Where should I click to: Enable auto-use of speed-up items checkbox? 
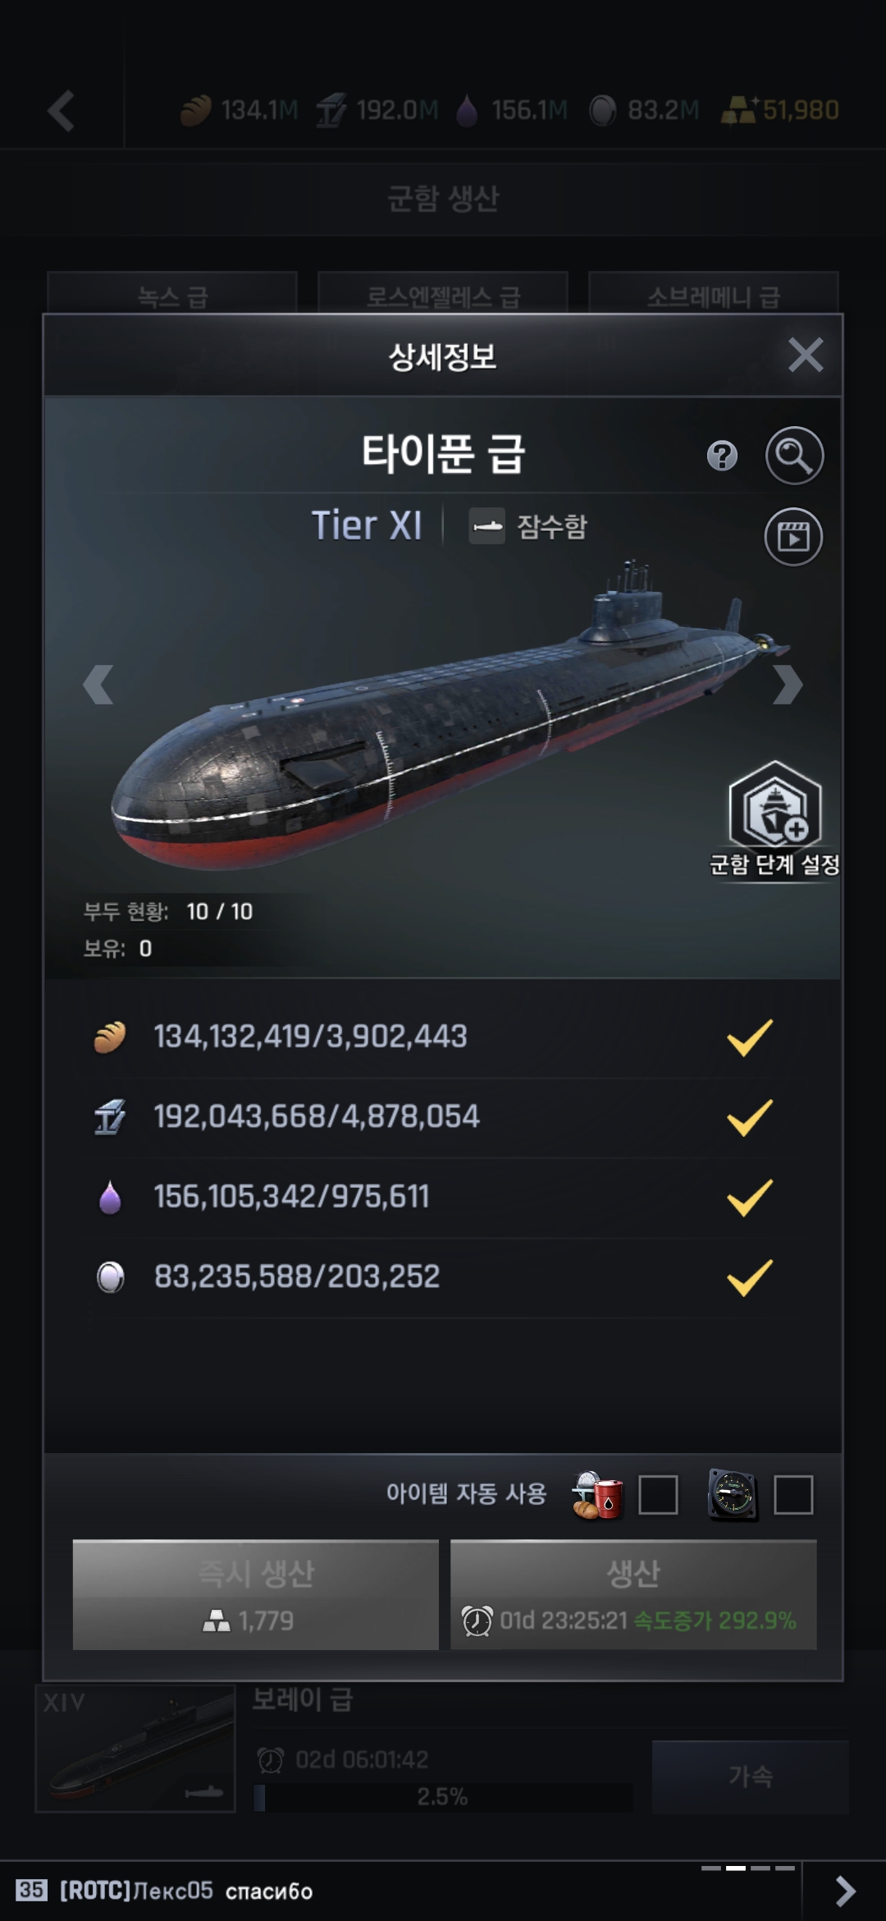[793, 1494]
